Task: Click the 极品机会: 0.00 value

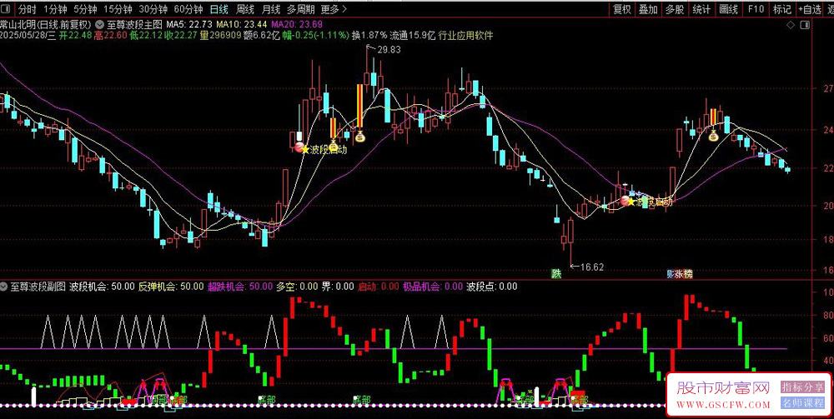Action: [x=432, y=287]
